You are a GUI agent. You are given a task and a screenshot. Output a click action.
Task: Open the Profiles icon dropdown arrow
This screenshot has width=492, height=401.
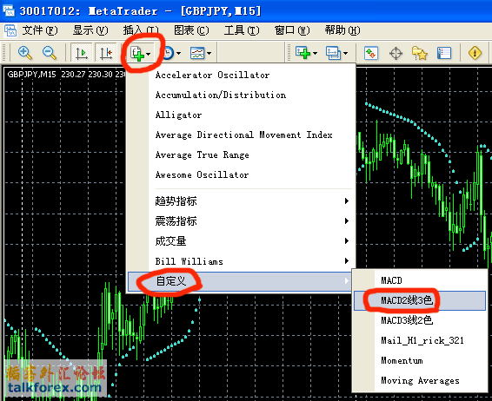(x=345, y=53)
